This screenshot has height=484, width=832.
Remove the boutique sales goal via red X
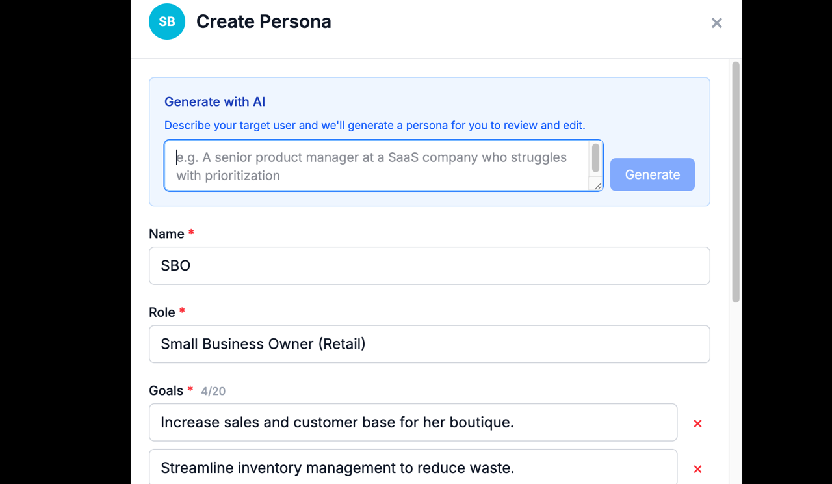(697, 423)
